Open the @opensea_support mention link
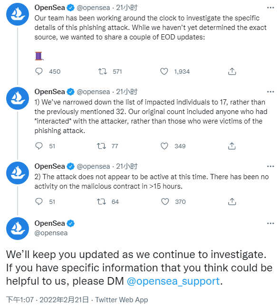 (x=173, y=281)
